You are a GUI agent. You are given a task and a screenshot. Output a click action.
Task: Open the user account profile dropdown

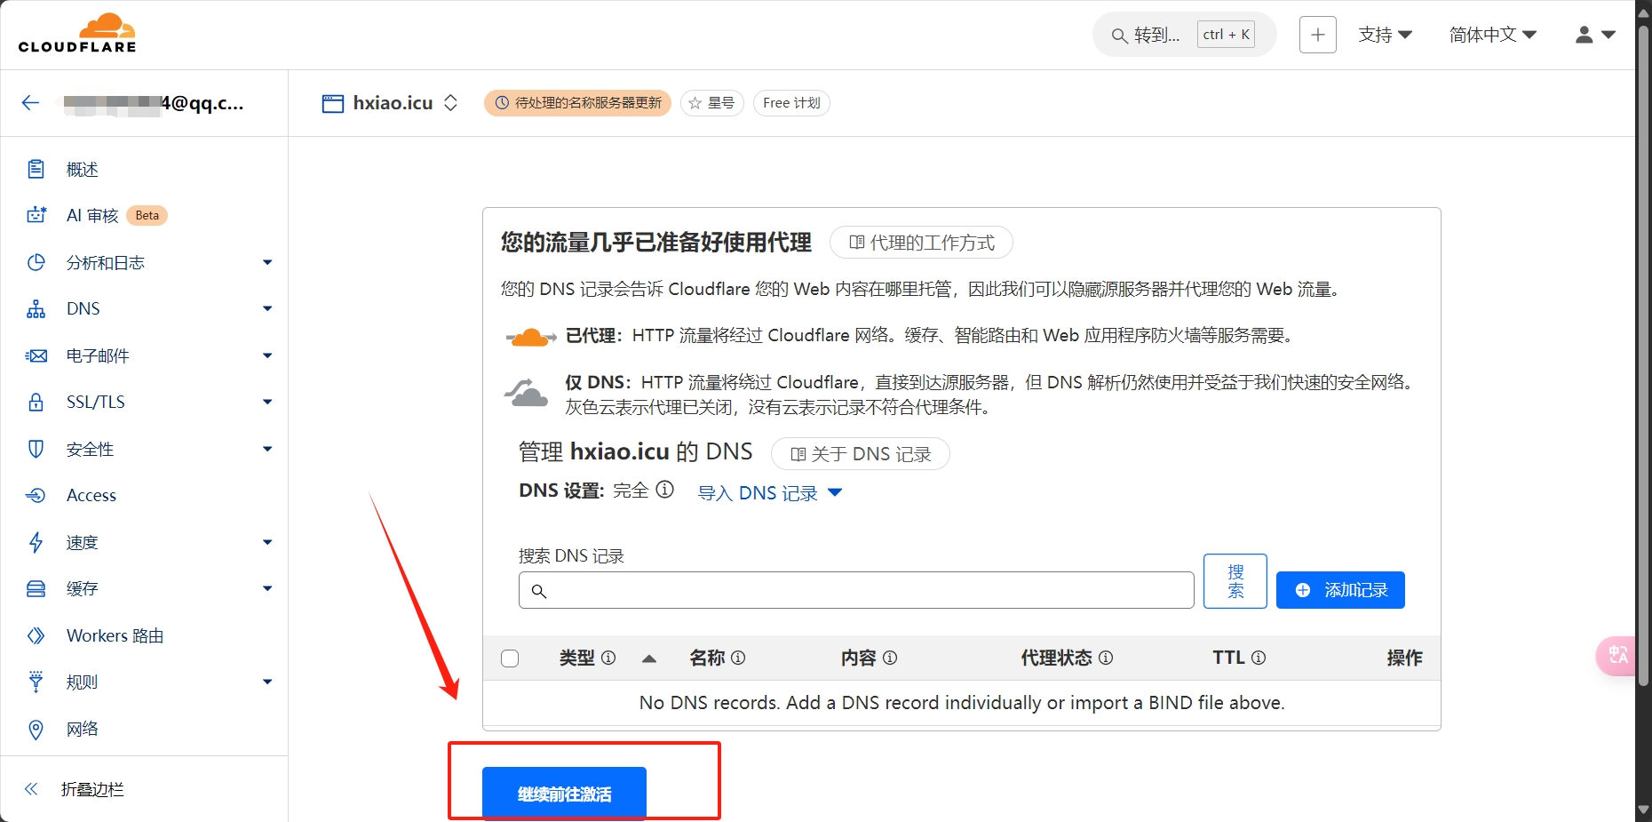(x=1595, y=35)
